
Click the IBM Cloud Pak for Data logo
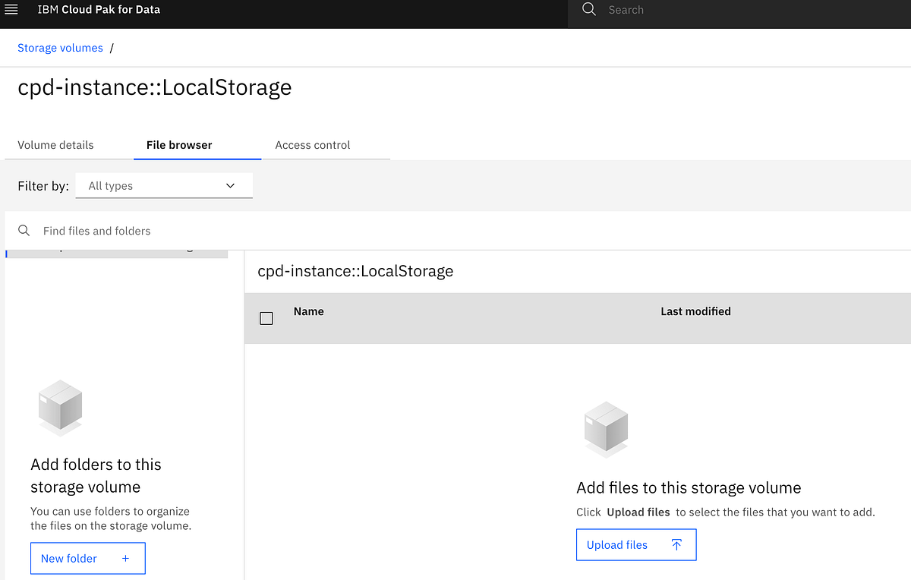coord(99,10)
